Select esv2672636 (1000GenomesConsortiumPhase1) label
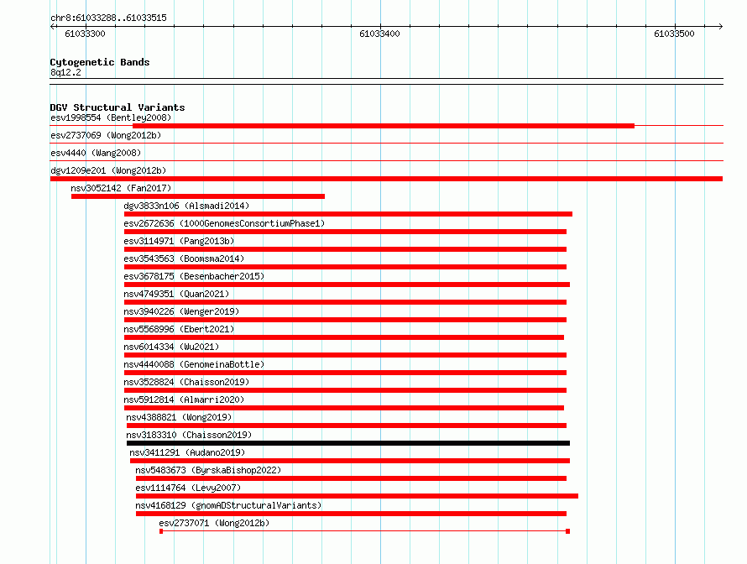Image resolution: width=747 pixels, height=564 pixels. pos(224,223)
